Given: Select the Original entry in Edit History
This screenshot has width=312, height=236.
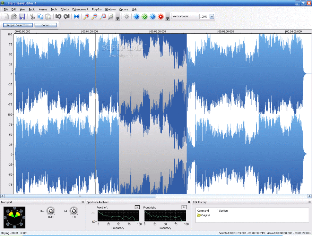Looking at the screenshot, I should click(x=203, y=215).
